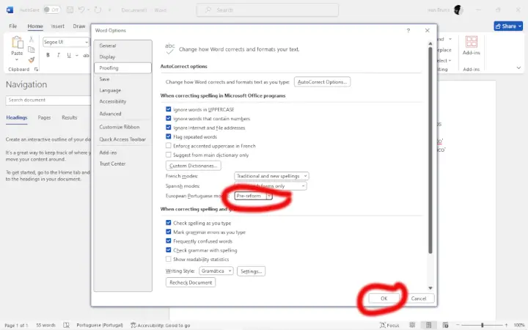This screenshot has height=330, width=528.
Task: Click the AutoCorrect Options button
Action: pos(322,82)
